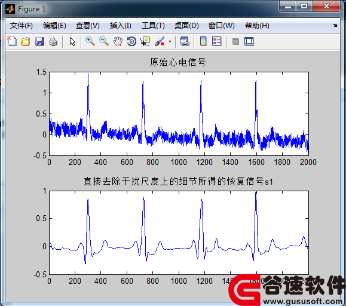
Task: Print the figure using the printer icon
Action: (x=53, y=41)
